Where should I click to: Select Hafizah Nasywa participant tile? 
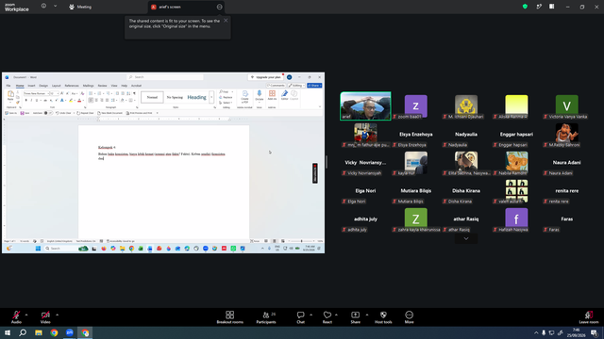click(x=516, y=219)
